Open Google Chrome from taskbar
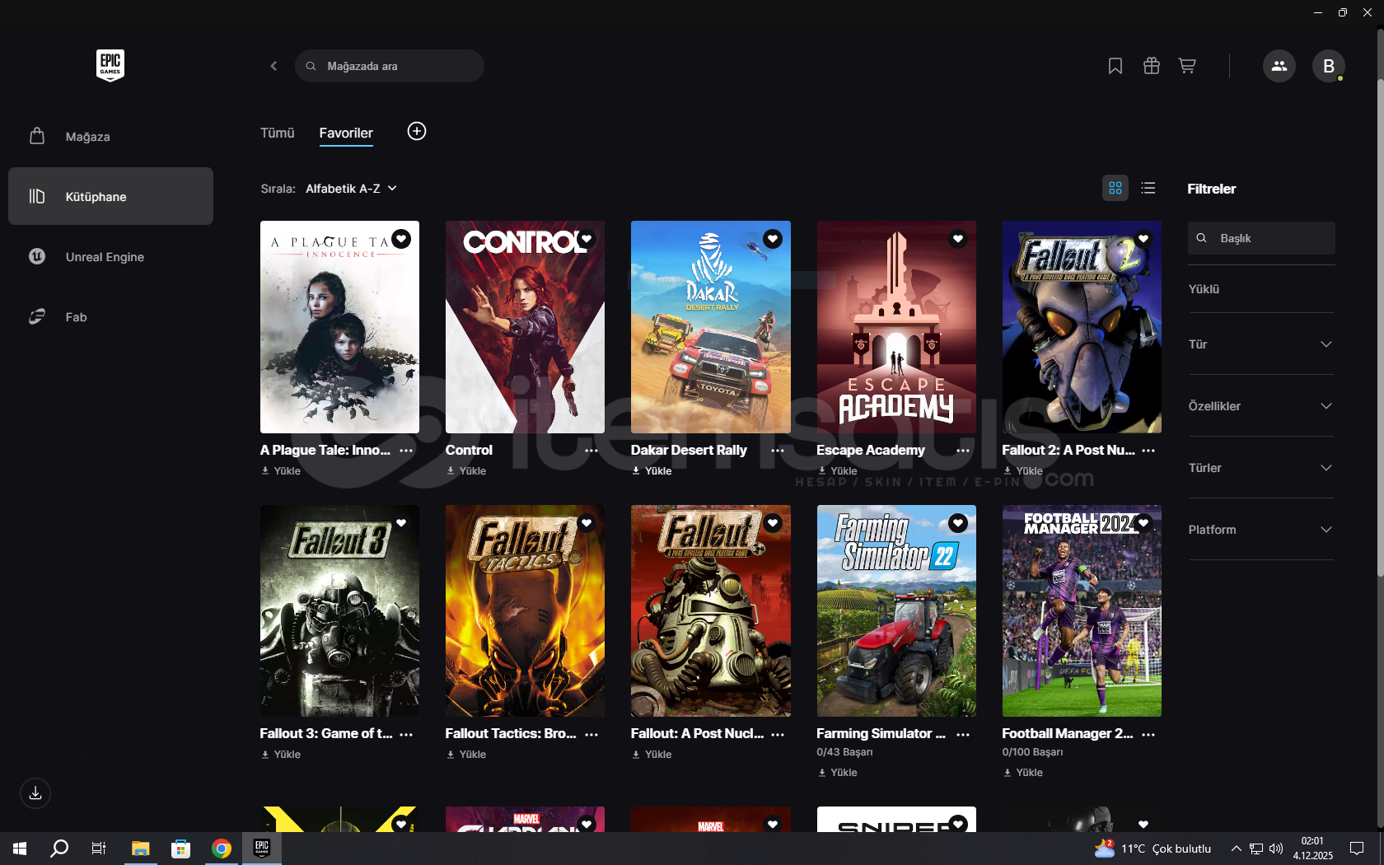Screen dimensions: 1384x865 [221, 849]
